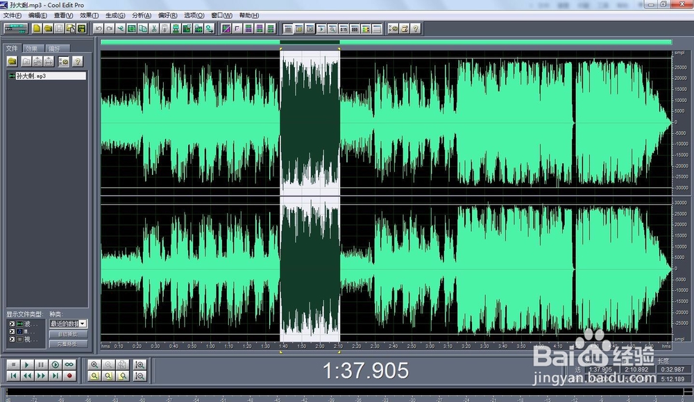
Task: Click the copy icon in the toolbar
Action: tap(142, 28)
